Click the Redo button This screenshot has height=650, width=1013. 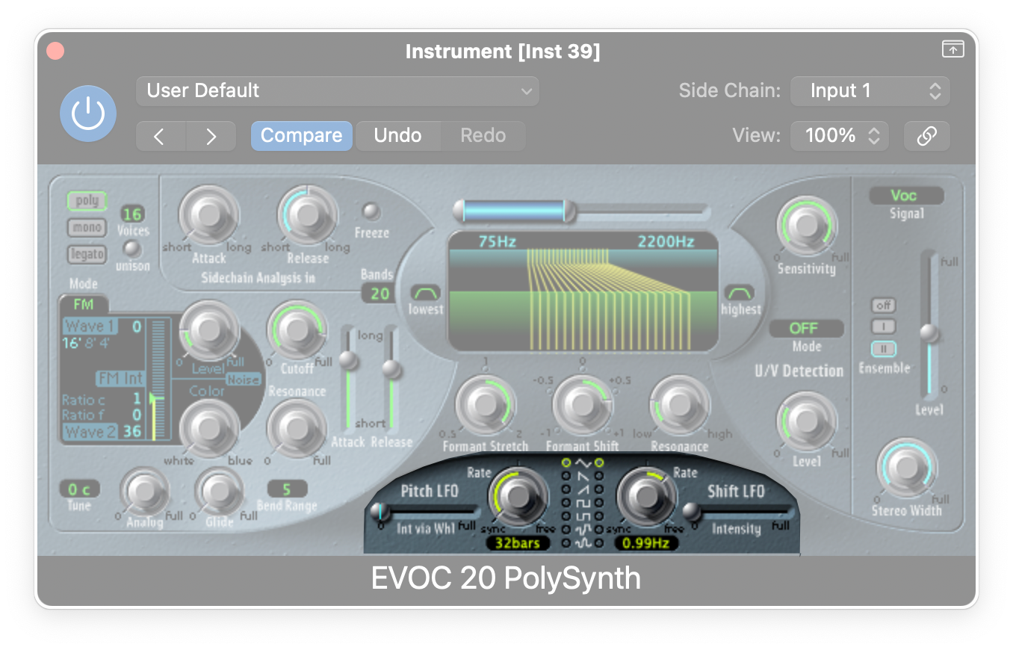[483, 136]
